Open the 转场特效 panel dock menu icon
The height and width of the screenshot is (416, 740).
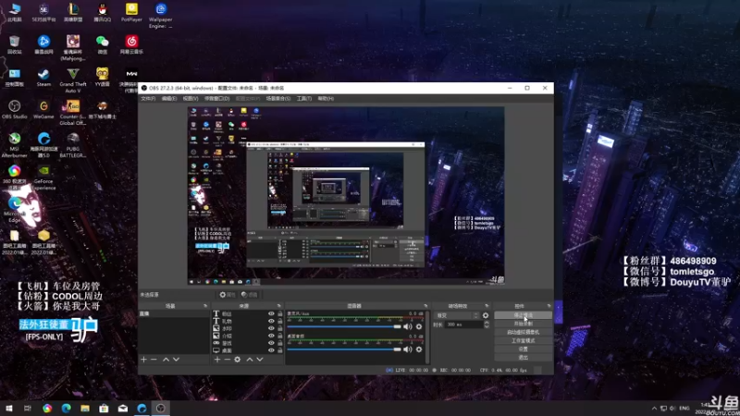(x=487, y=306)
